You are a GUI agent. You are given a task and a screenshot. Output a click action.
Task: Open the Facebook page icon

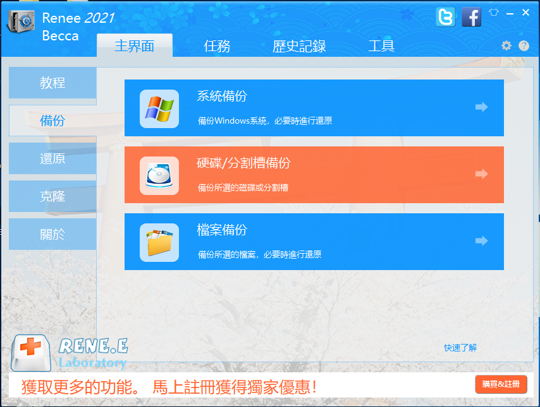click(471, 17)
